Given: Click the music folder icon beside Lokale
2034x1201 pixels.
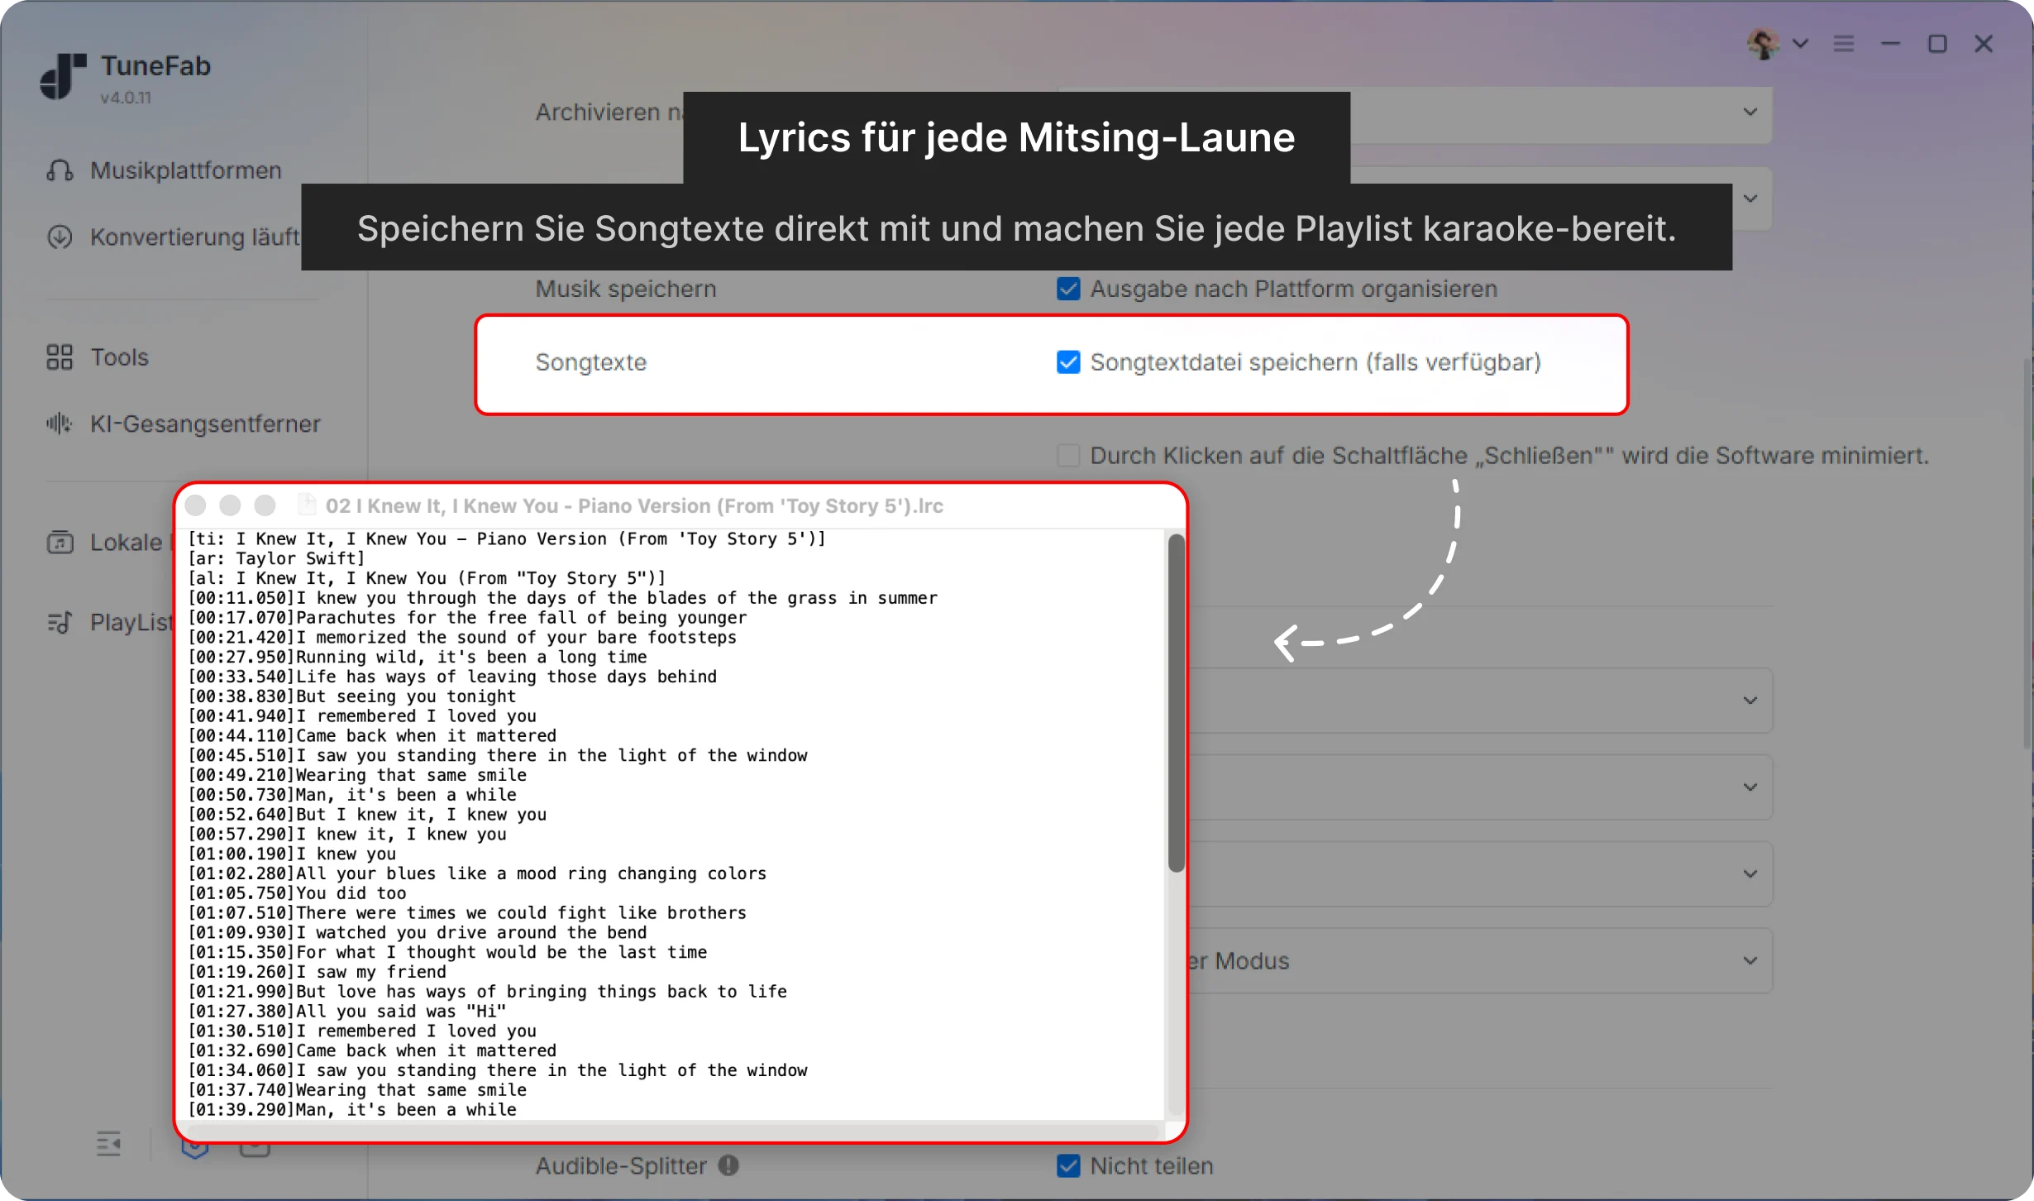Looking at the screenshot, I should click(60, 543).
